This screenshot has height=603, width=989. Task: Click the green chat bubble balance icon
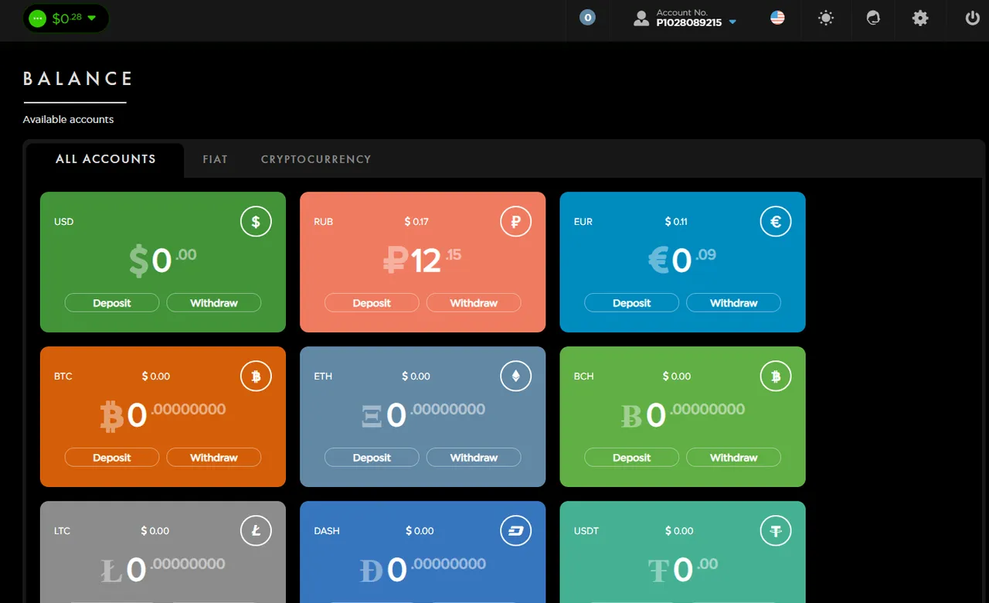[37, 18]
